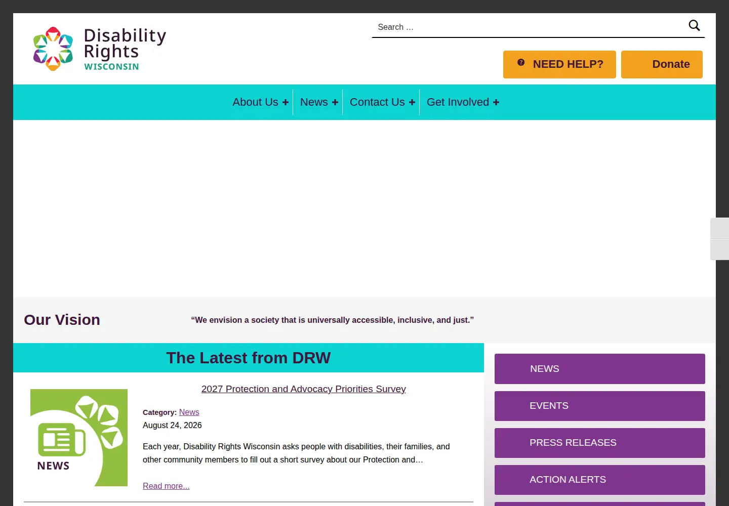
Task: Select the purple NEWS sidebar button
Action: pyautogui.click(x=600, y=369)
